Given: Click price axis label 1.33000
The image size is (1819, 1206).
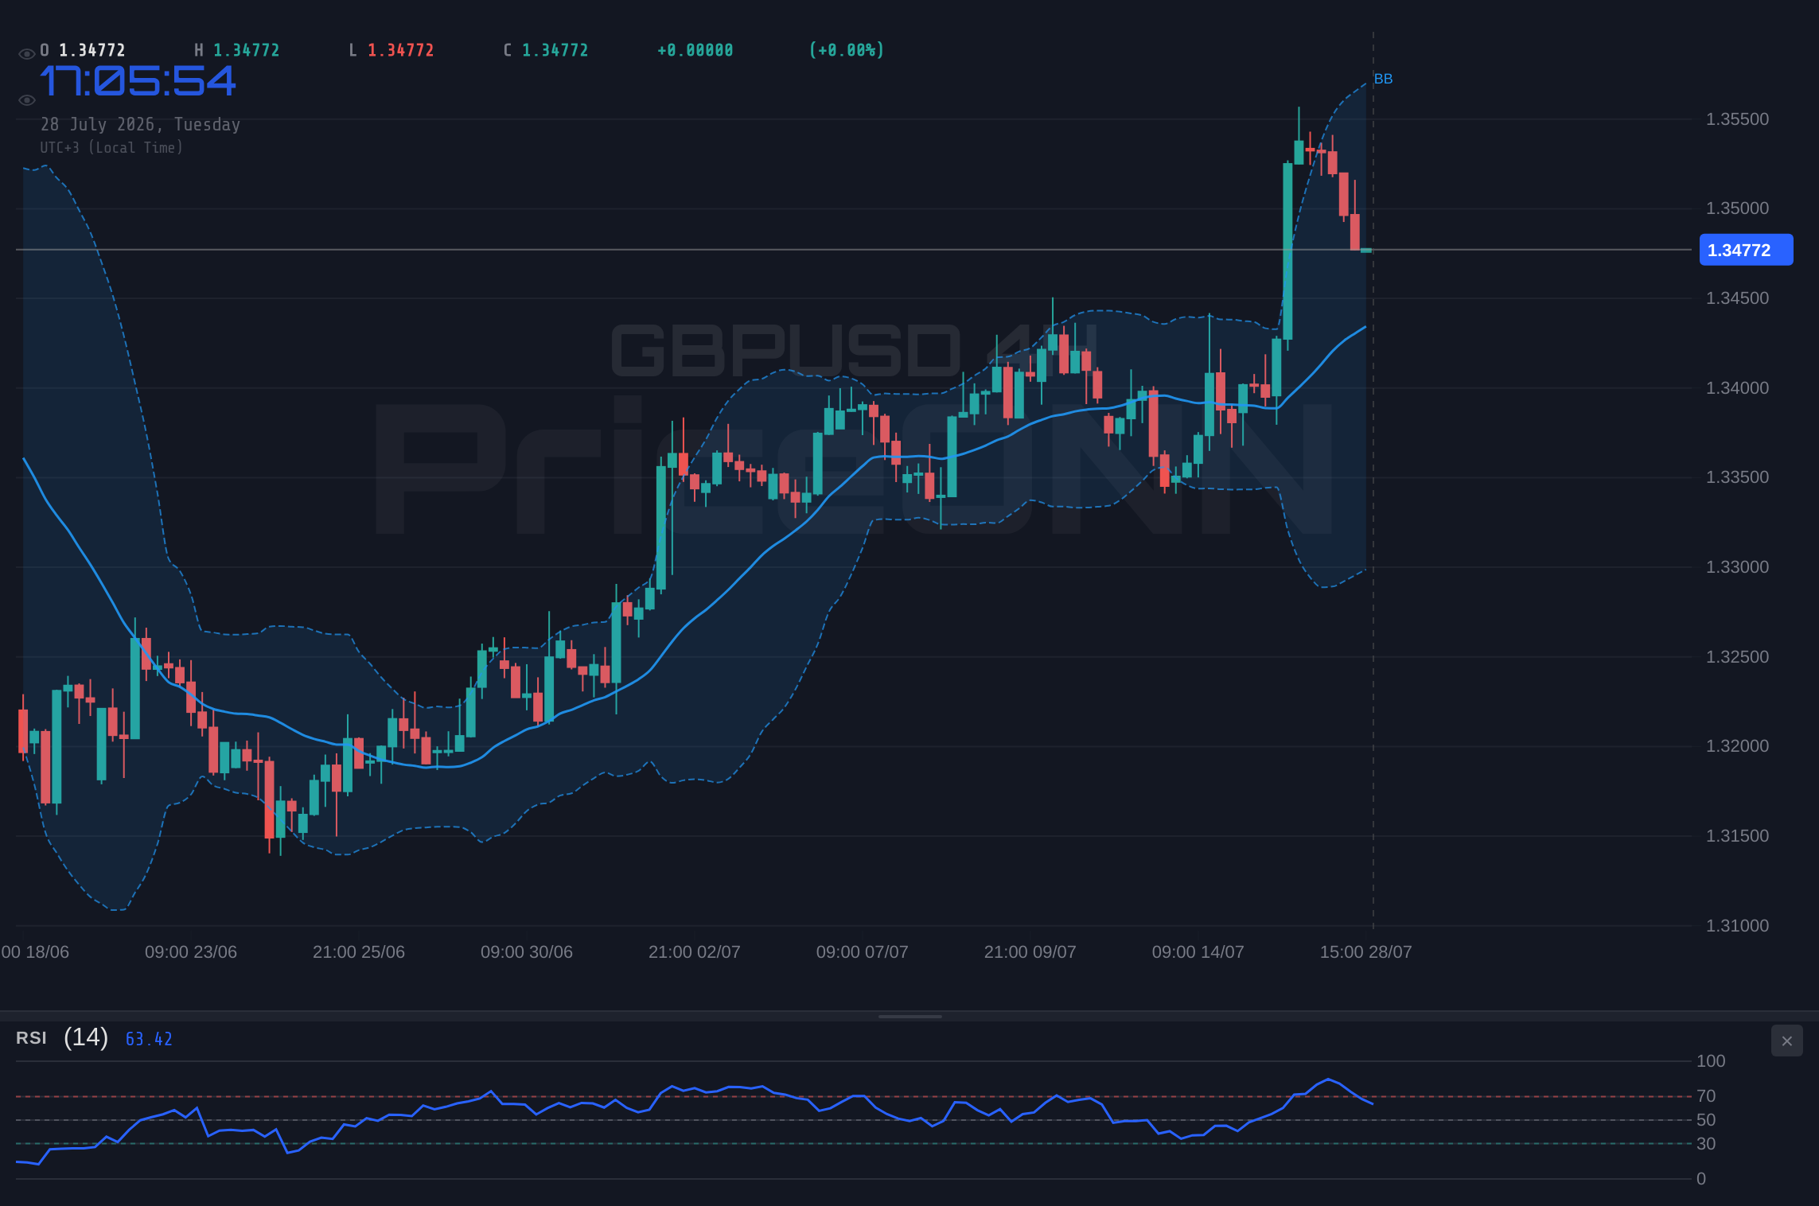Looking at the screenshot, I should pyautogui.click(x=1737, y=567).
